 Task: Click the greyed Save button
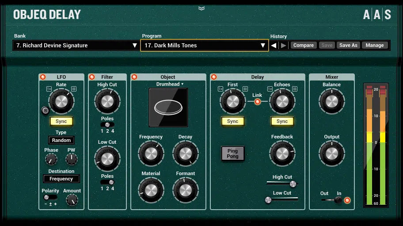pos(327,45)
